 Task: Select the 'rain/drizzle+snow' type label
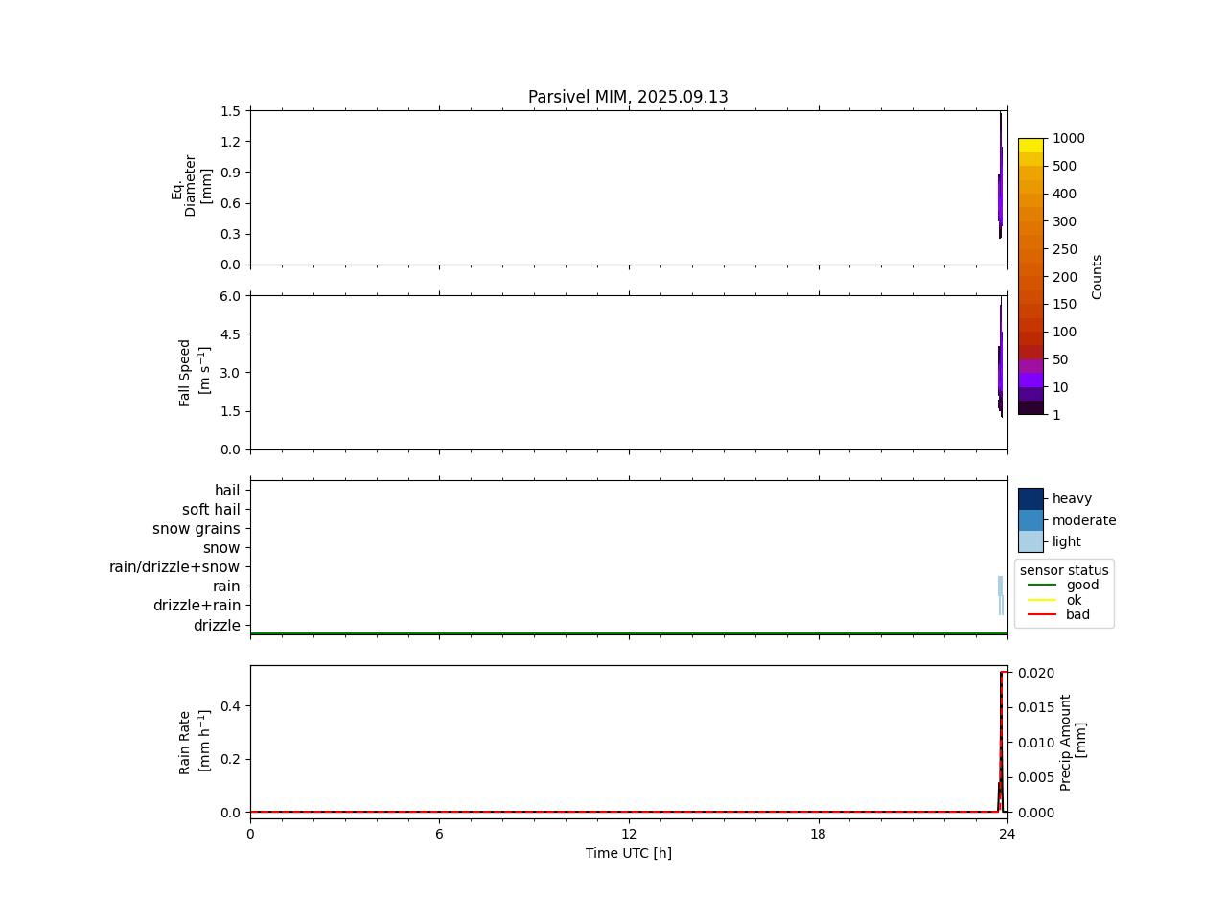point(174,567)
